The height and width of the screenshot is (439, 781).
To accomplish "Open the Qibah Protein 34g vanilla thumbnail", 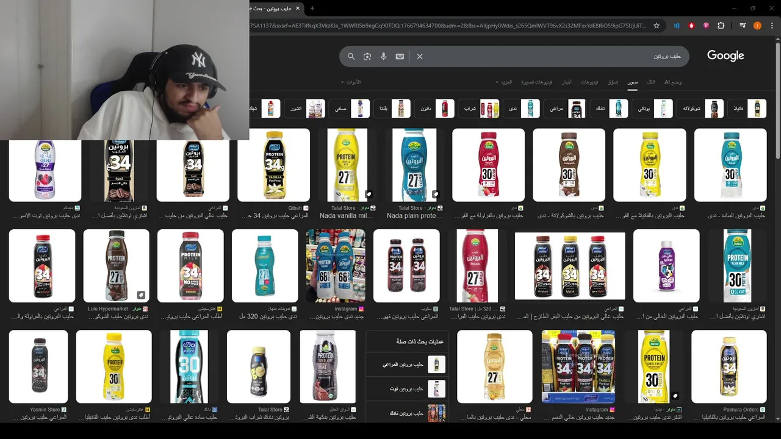I will (273, 165).
